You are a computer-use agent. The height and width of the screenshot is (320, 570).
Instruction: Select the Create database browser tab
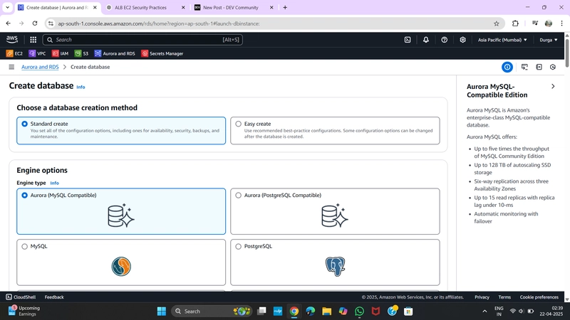tap(57, 7)
